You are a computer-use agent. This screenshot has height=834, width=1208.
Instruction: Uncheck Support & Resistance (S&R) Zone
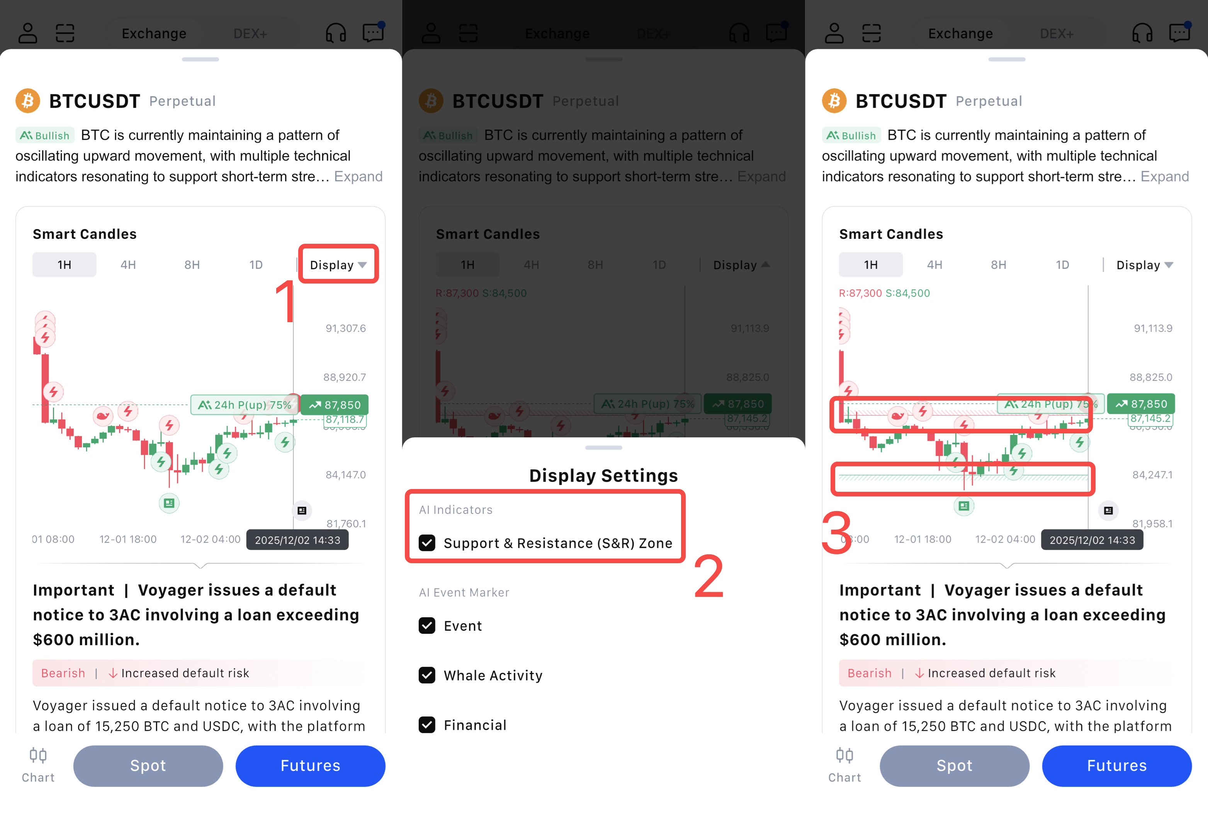(427, 543)
